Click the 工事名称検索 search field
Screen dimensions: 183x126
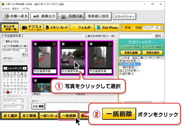(x=135, y=36)
